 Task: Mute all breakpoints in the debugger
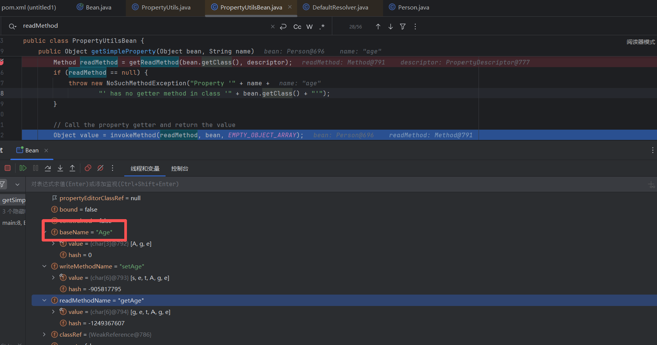tap(100, 168)
